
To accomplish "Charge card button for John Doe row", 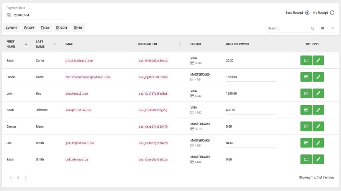I will 306,94.
